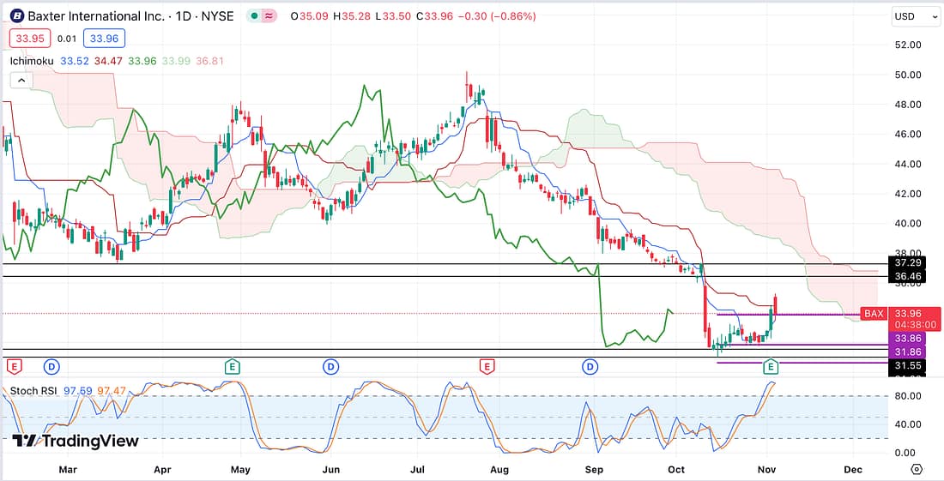Select the Ichimoku indicator label
The image size is (944, 481).
point(33,61)
